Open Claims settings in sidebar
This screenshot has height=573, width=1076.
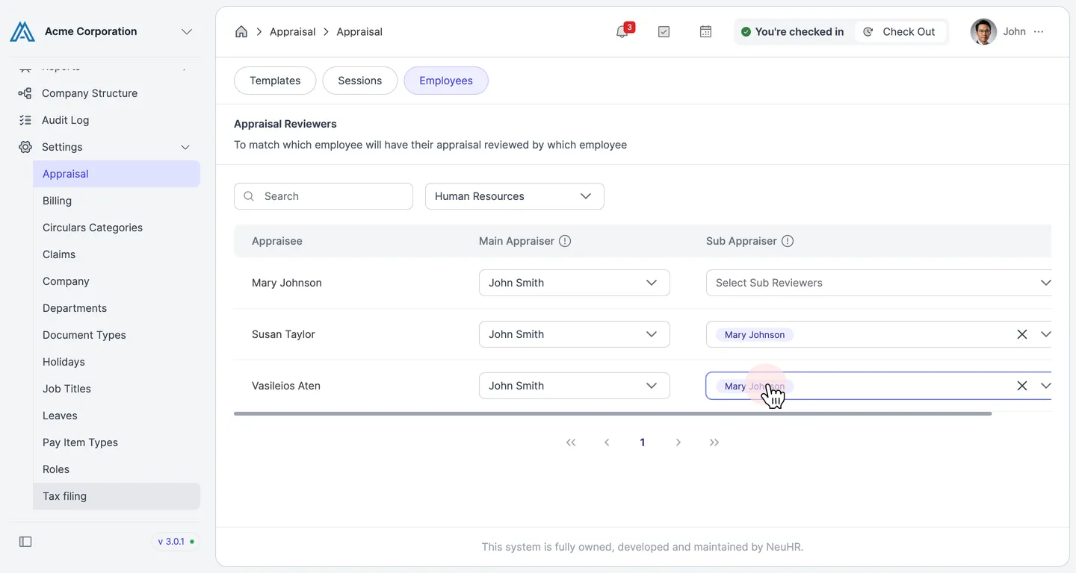pos(117,254)
